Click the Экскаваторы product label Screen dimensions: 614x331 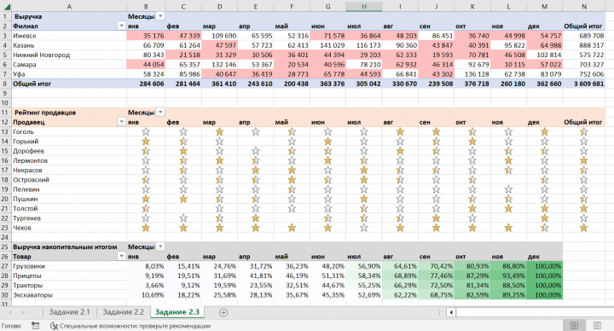pos(32,295)
